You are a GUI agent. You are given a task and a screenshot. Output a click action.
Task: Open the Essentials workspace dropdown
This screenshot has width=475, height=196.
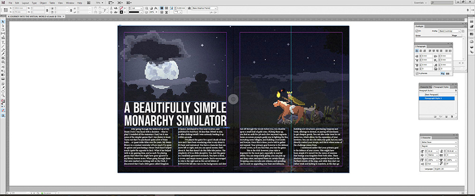[x=420, y=2]
